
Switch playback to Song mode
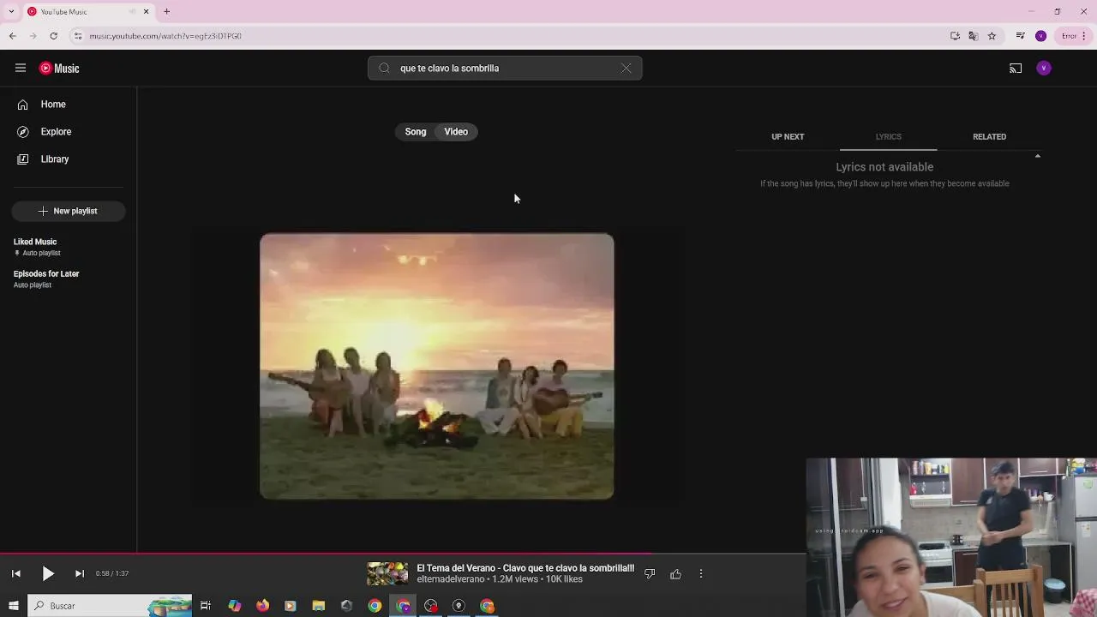point(416,132)
